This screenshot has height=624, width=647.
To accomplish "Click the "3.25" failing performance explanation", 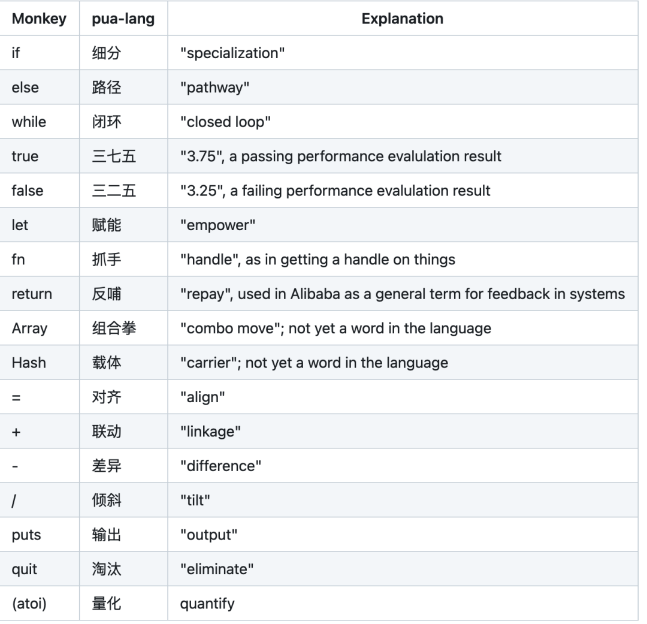I will pyautogui.click(x=335, y=191).
